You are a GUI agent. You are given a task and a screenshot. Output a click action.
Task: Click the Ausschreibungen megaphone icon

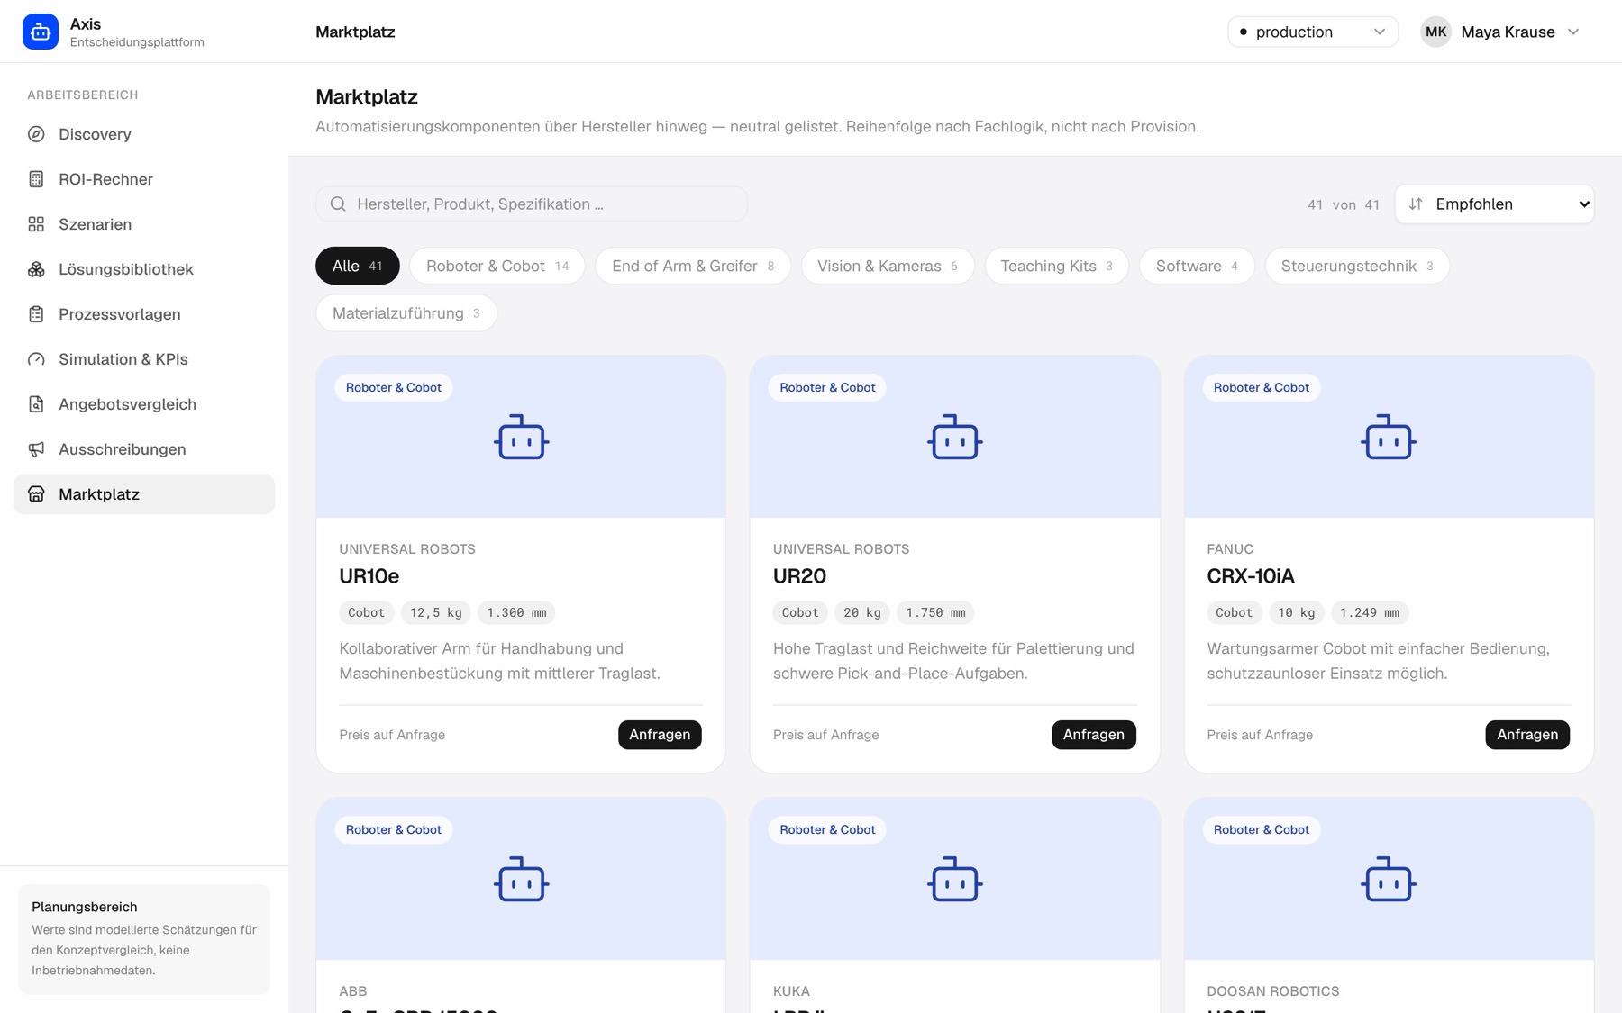36,449
